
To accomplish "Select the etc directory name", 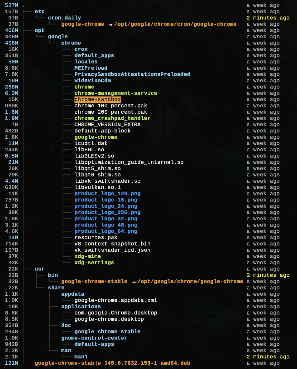I will pos(39,12).
